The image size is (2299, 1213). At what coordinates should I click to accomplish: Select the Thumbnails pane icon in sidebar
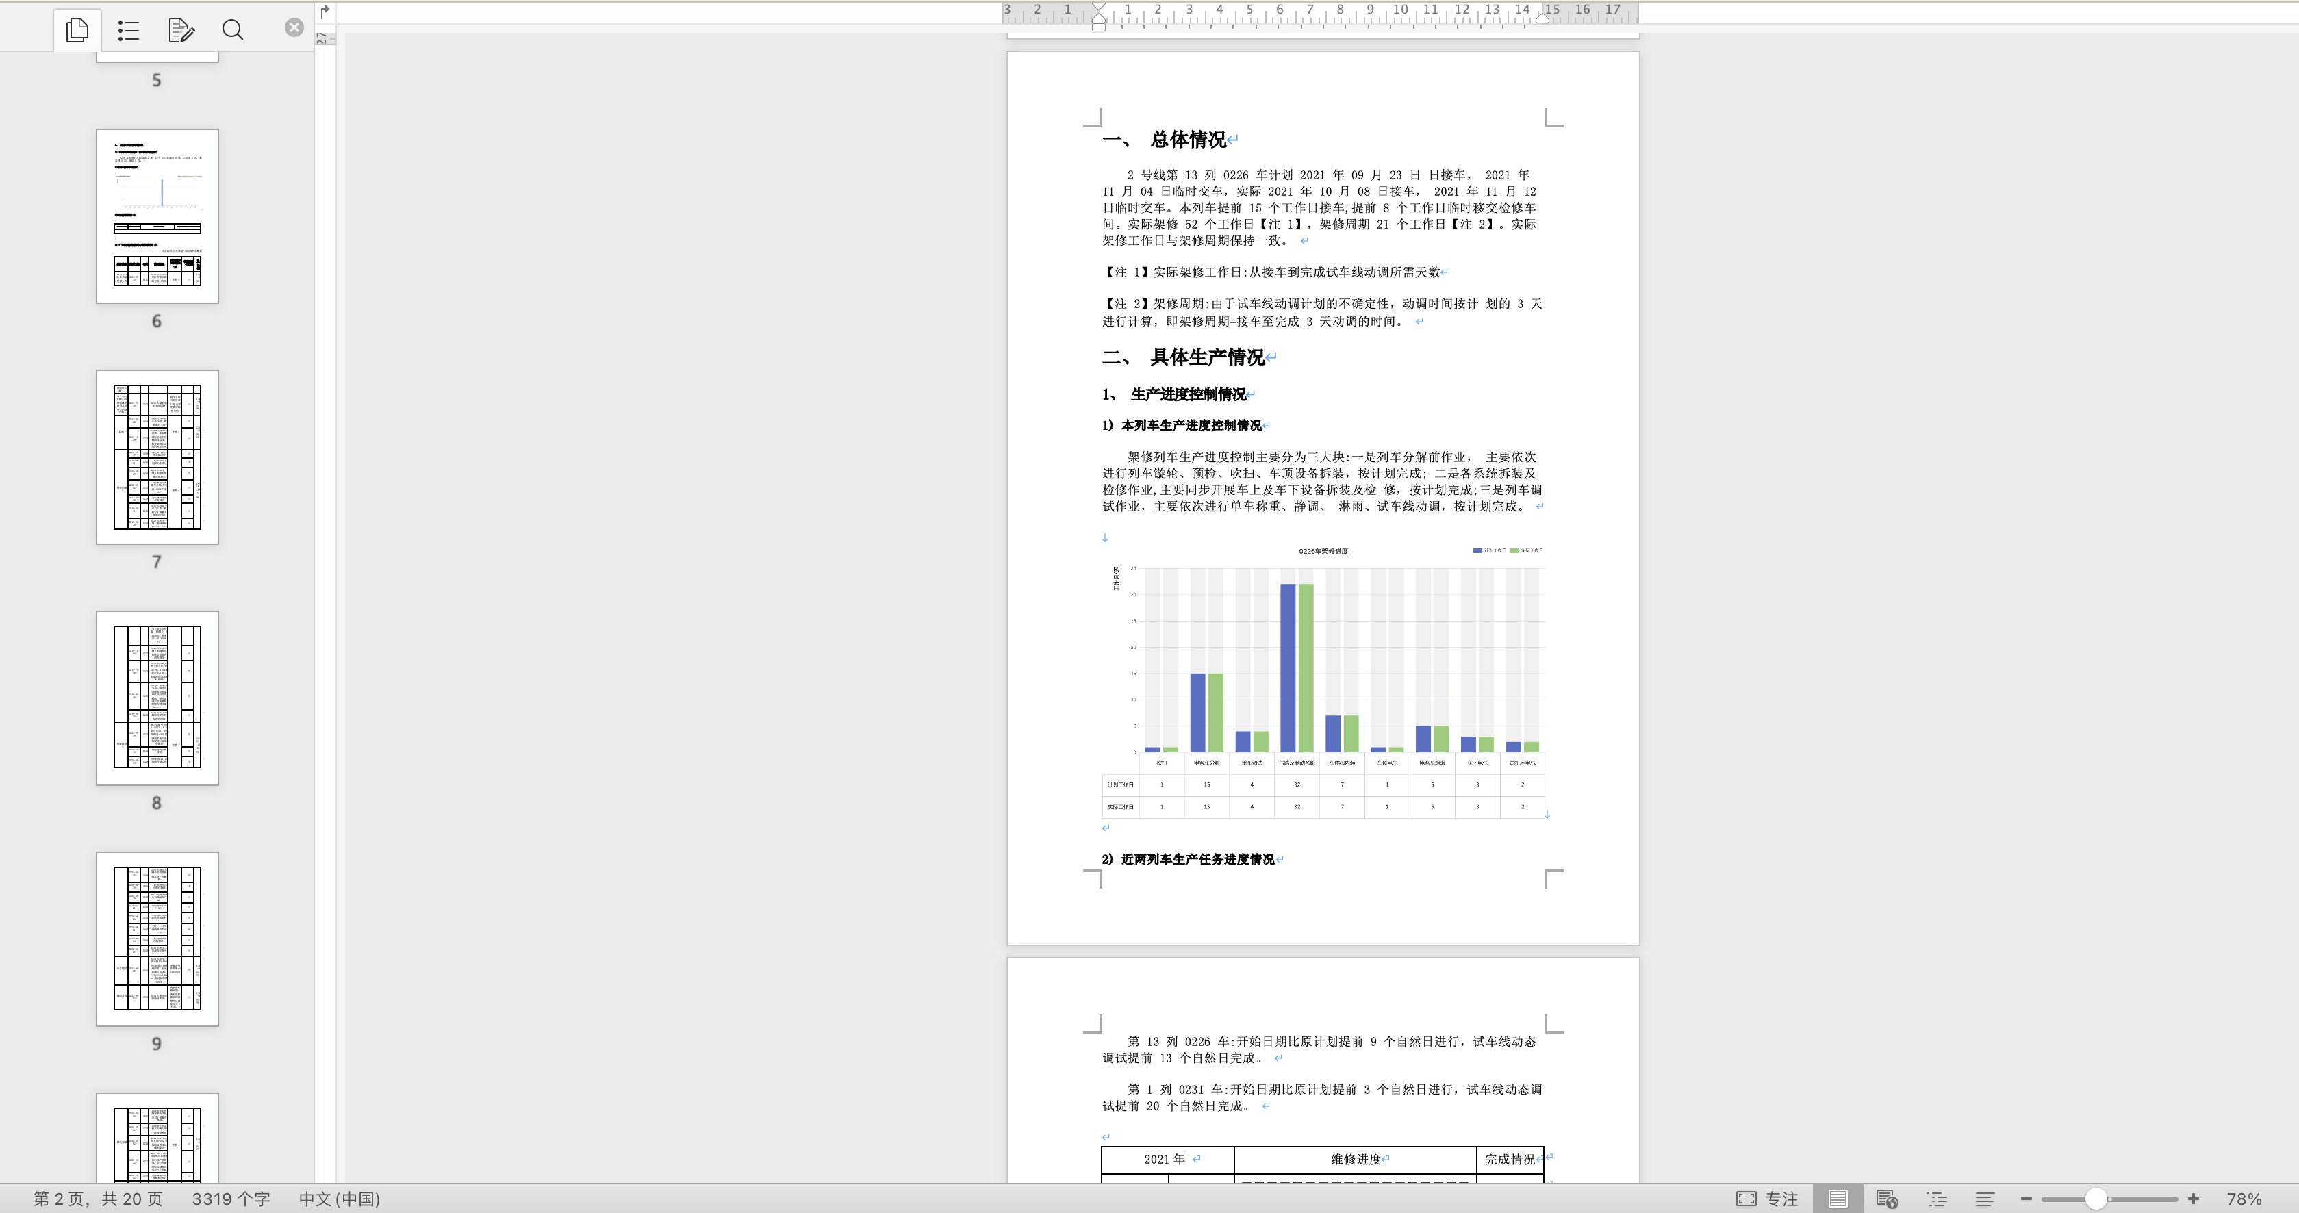click(x=77, y=29)
